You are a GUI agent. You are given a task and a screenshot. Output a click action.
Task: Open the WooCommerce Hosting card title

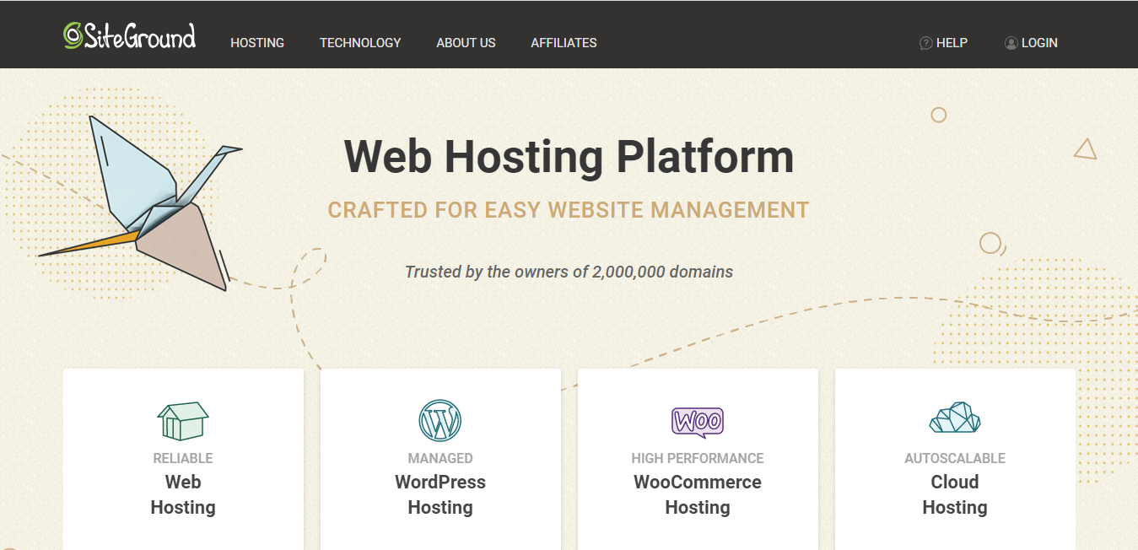coord(698,494)
